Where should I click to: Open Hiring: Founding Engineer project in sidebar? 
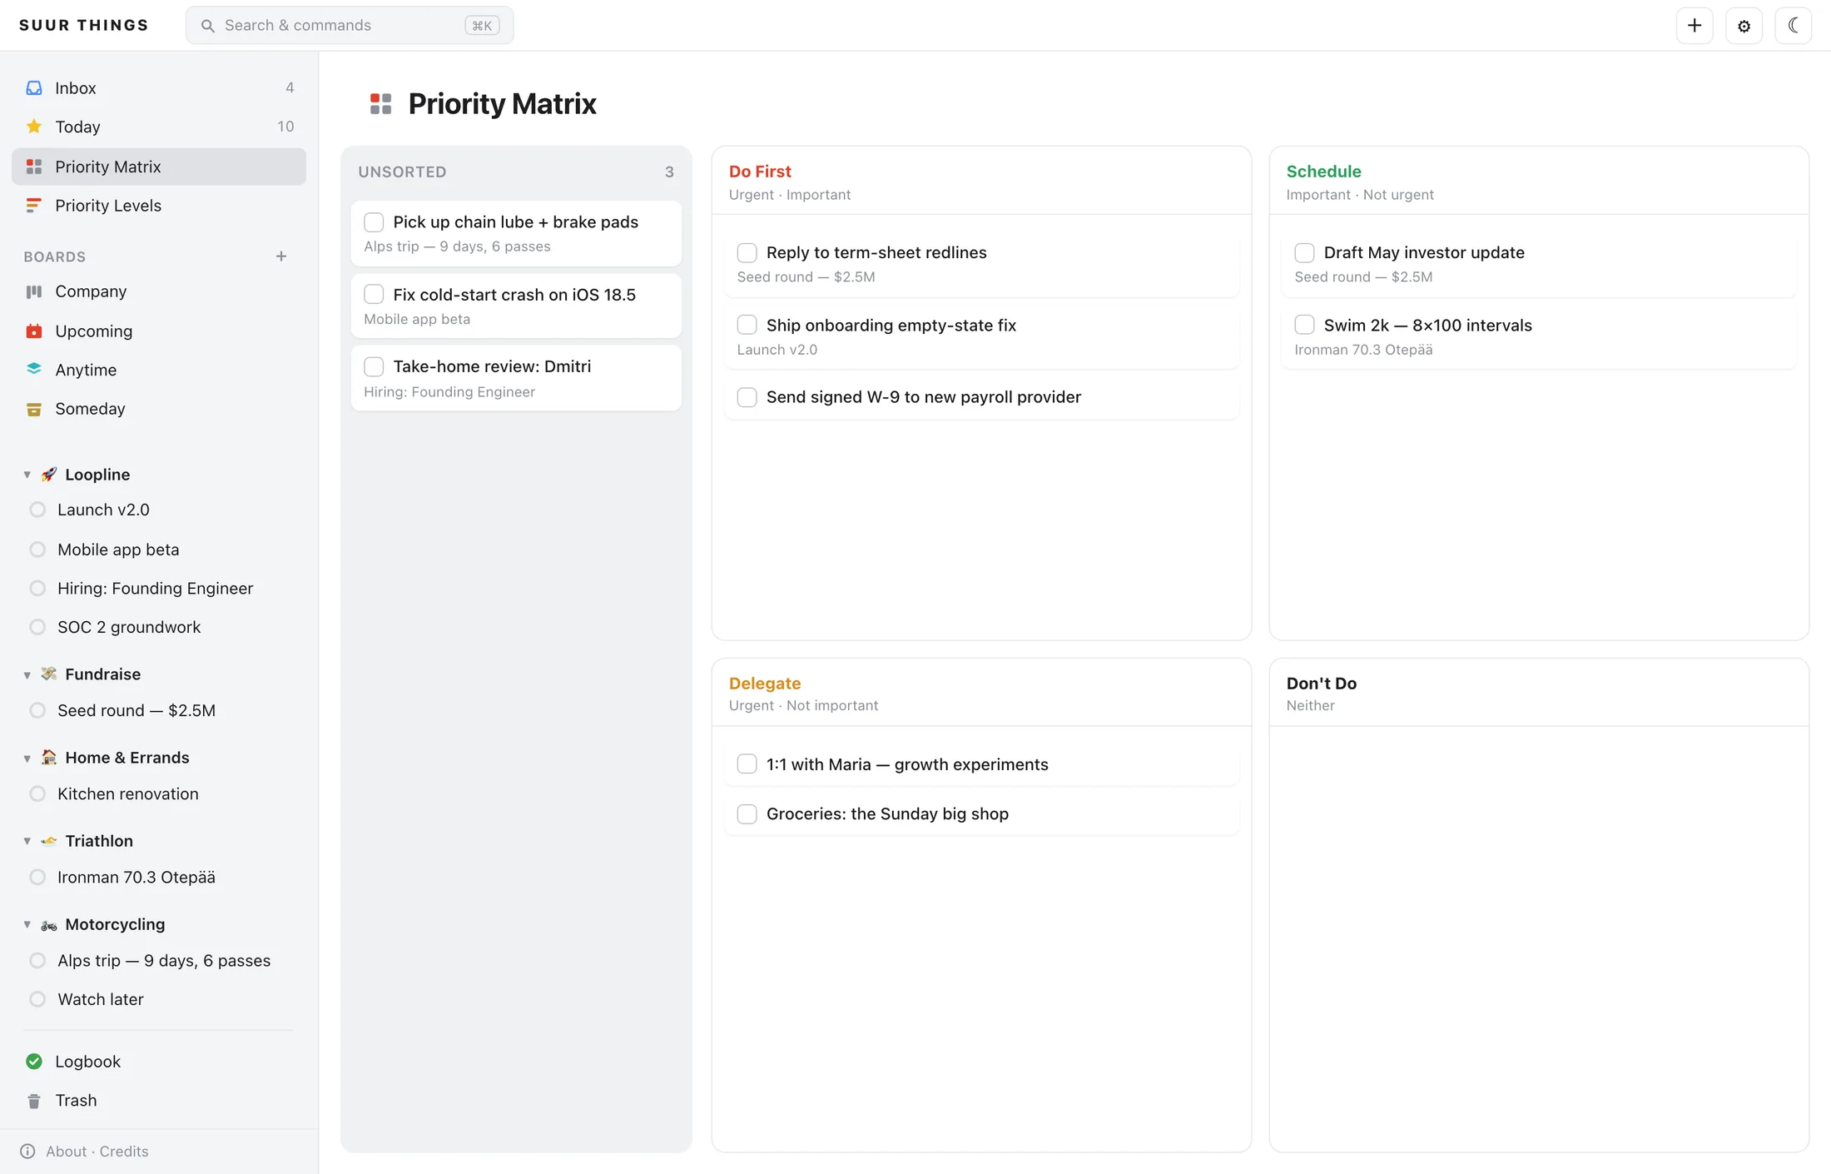pyautogui.click(x=159, y=589)
